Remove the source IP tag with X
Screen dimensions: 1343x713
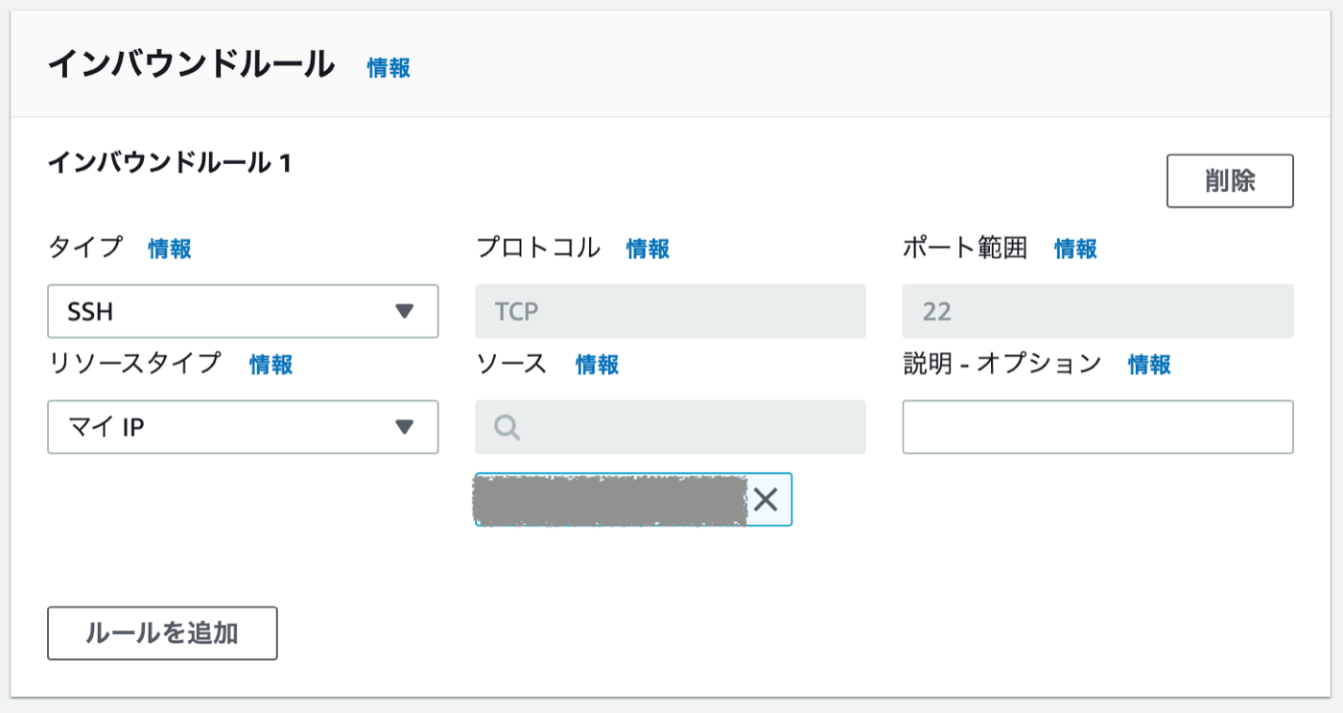coord(765,499)
